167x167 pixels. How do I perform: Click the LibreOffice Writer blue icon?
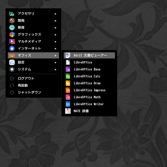pos(68,104)
